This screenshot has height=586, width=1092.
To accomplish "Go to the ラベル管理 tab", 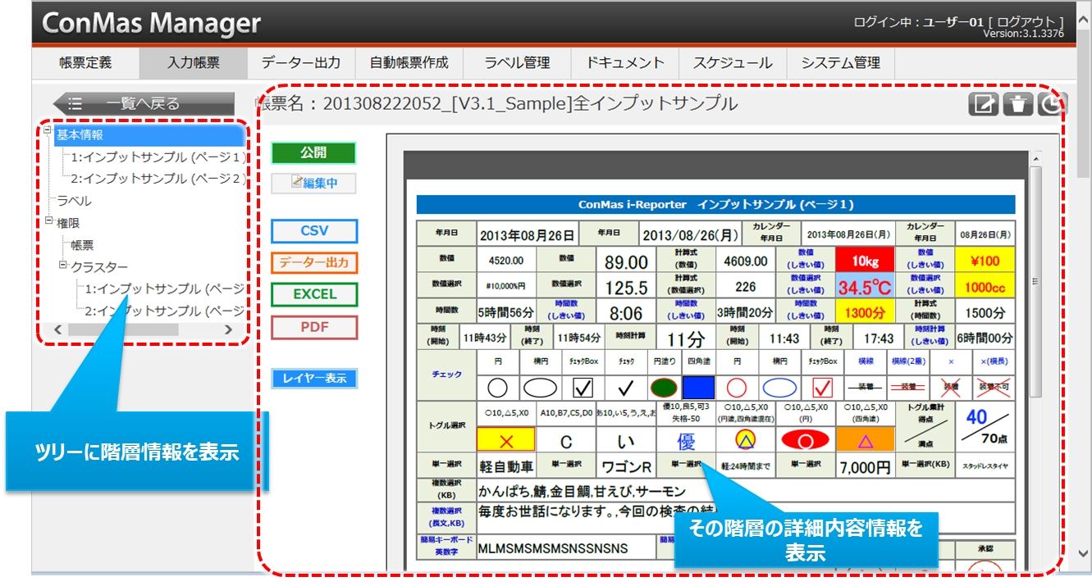I will tap(517, 62).
